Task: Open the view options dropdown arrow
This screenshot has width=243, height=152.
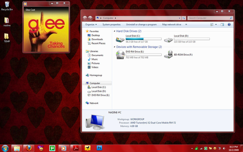Action: coord(216,25)
